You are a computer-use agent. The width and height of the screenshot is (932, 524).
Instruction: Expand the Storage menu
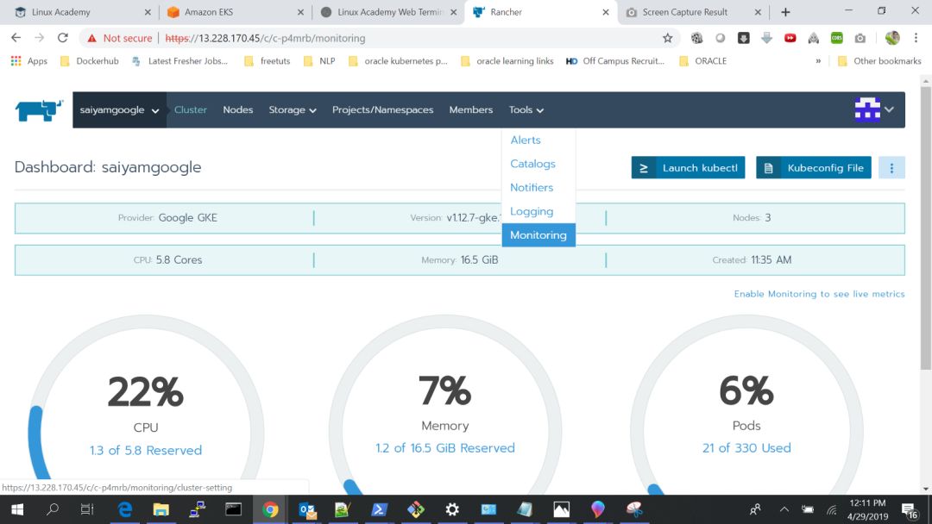tap(293, 109)
